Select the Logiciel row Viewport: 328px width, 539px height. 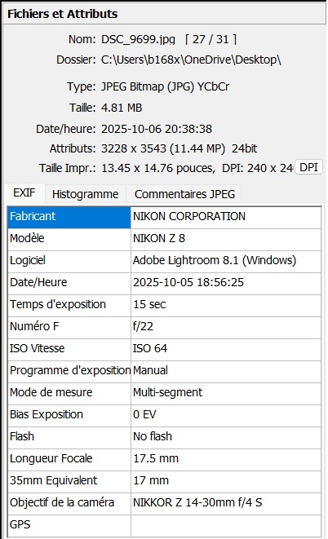[164, 261]
